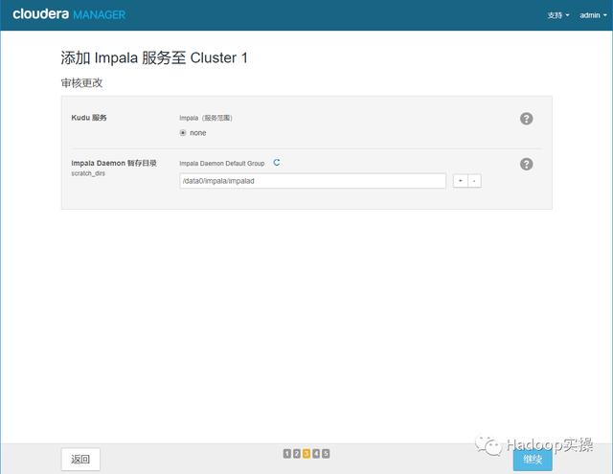
Task: Click the cloudera MANAGER logo
Action: 69,14
